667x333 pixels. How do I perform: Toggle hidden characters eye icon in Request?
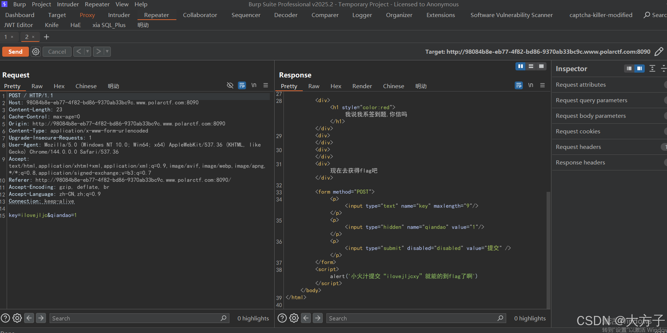pos(230,86)
